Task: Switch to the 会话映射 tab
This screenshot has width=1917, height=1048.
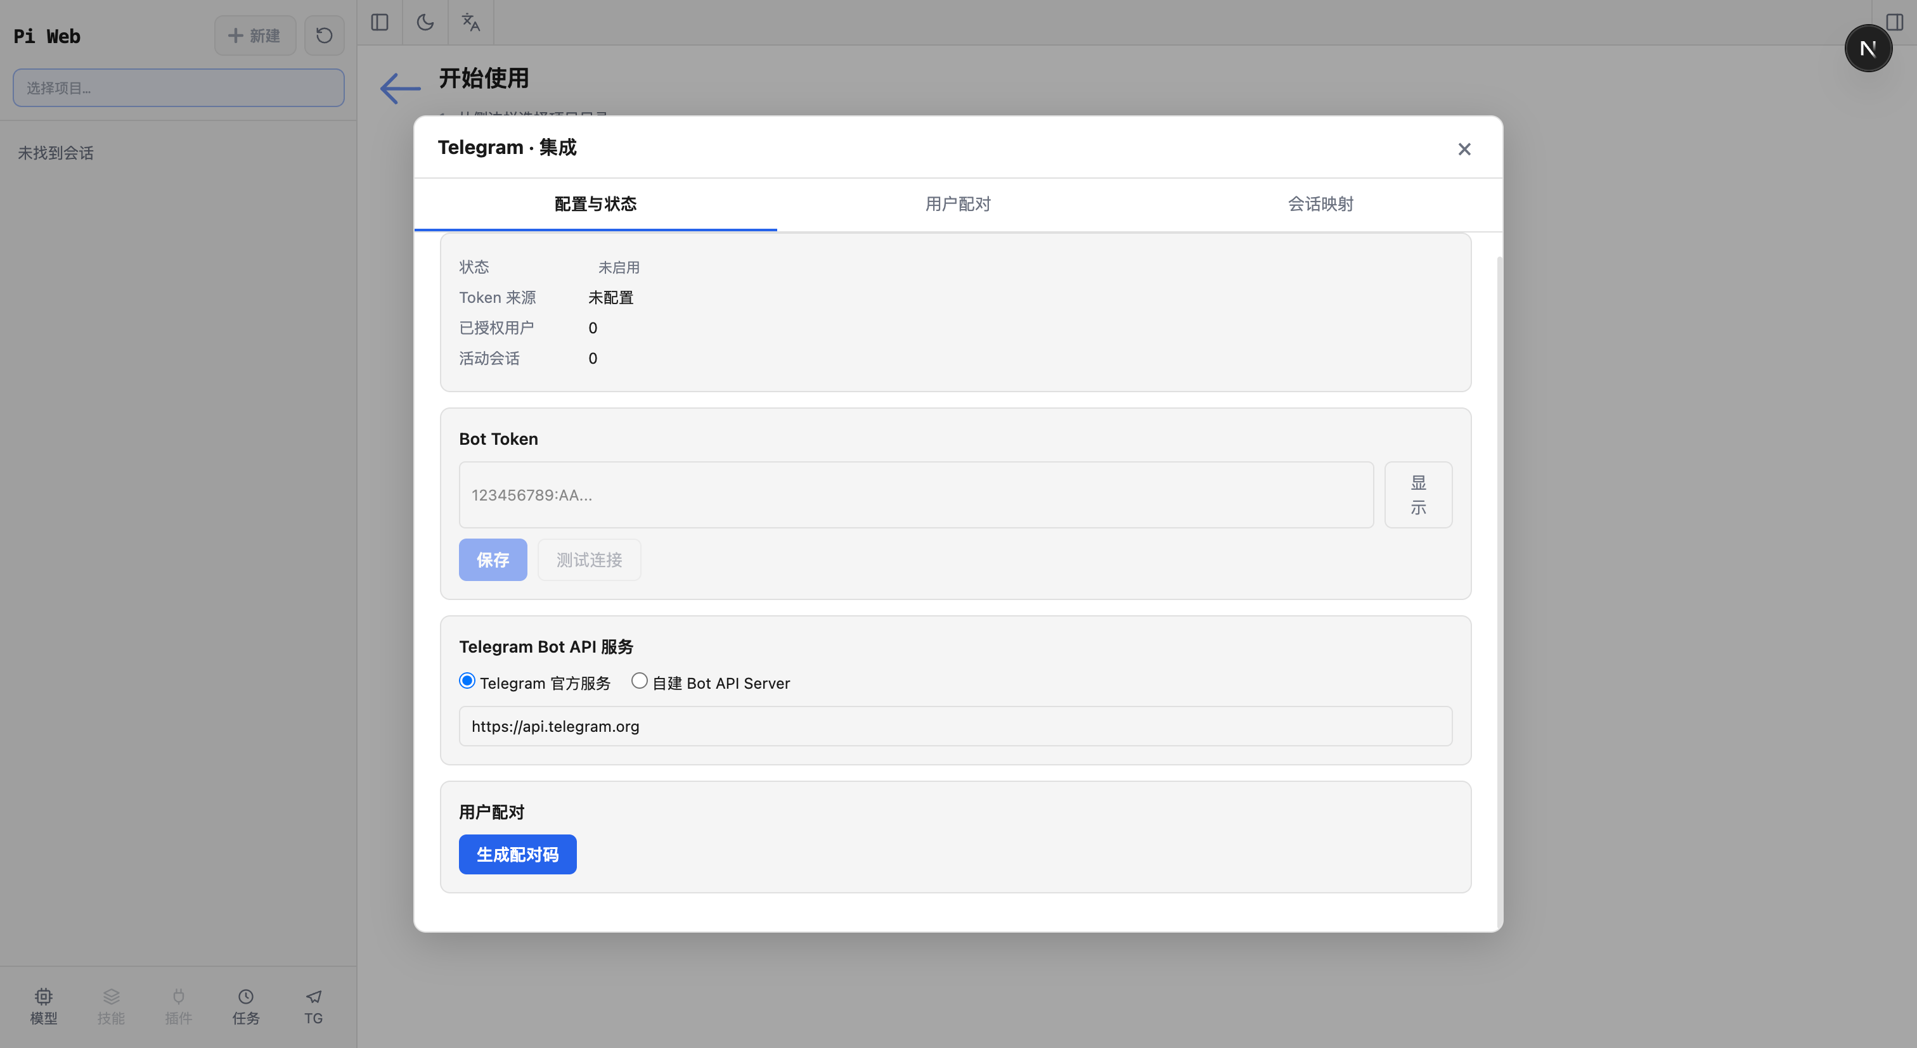Action: tap(1320, 204)
